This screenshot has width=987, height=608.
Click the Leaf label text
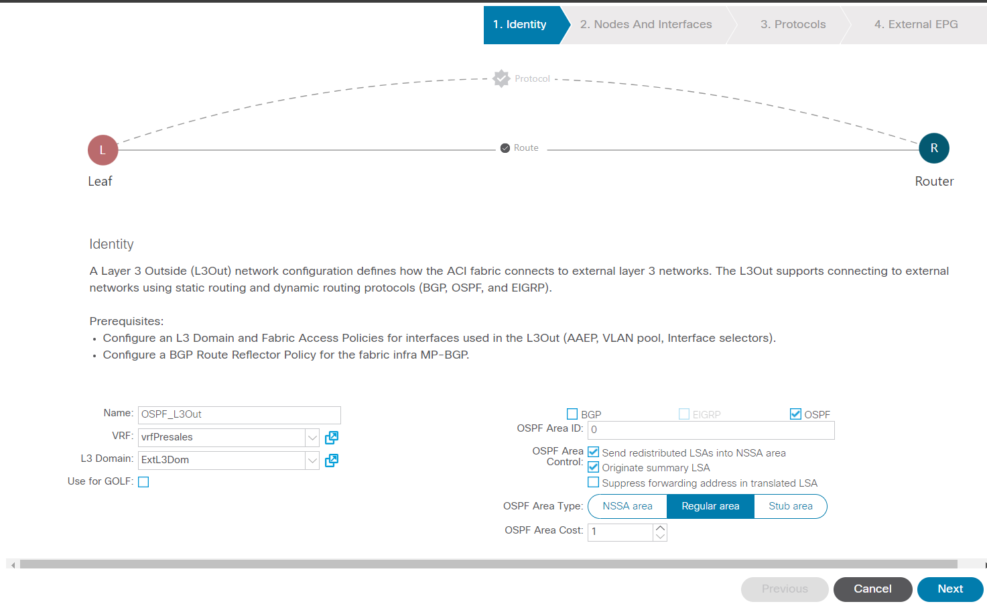pyautogui.click(x=100, y=182)
